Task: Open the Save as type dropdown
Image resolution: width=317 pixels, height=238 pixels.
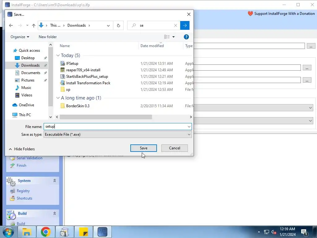Action: pyautogui.click(x=189, y=134)
